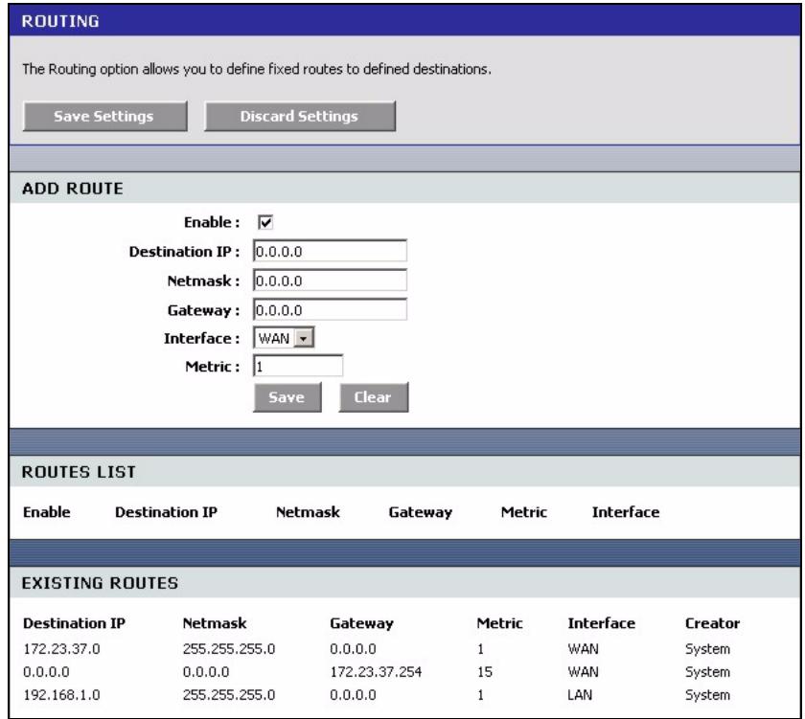Image resolution: width=805 pixels, height=719 pixels.
Task: Click the ROUTING page title
Action: tap(60, 21)
